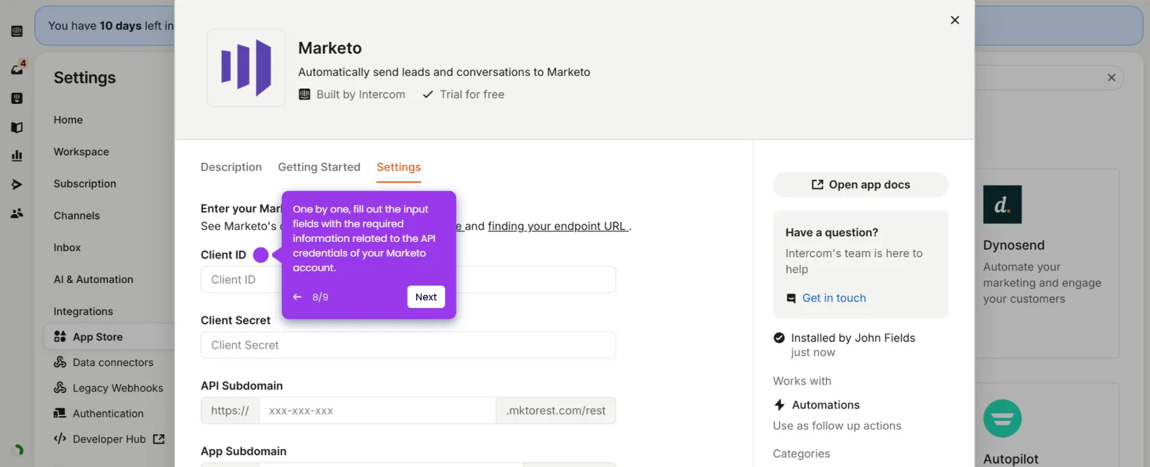Clear the search field with the X icon
This screenshot has height=467, width=1150.
pyautogui.click(x=1112, y=78)
